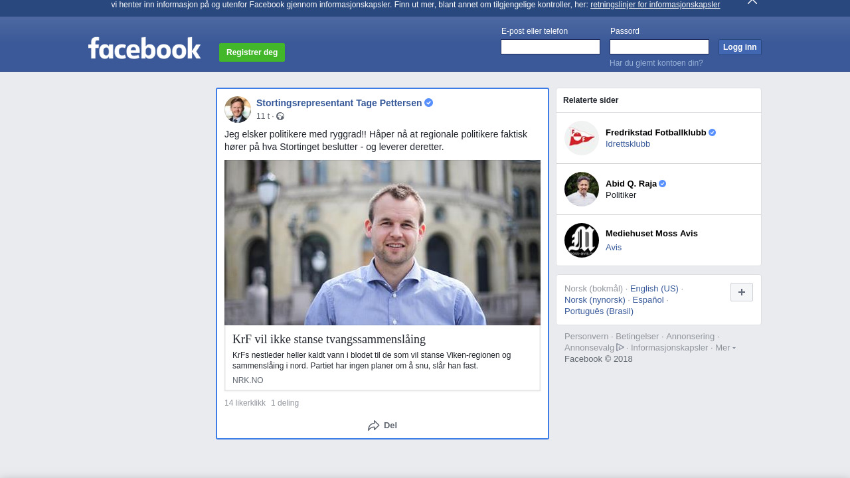Image resolution: width=850 pixels, height=478 pixels.
Task: Open Mediehuset Moss Avis page link
Action: [651, 234]
